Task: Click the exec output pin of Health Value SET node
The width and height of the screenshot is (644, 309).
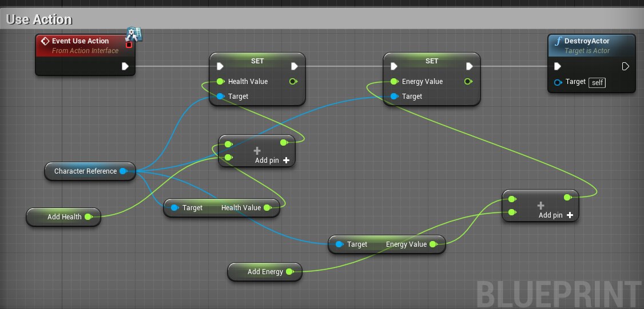Action: coord(295,66)
